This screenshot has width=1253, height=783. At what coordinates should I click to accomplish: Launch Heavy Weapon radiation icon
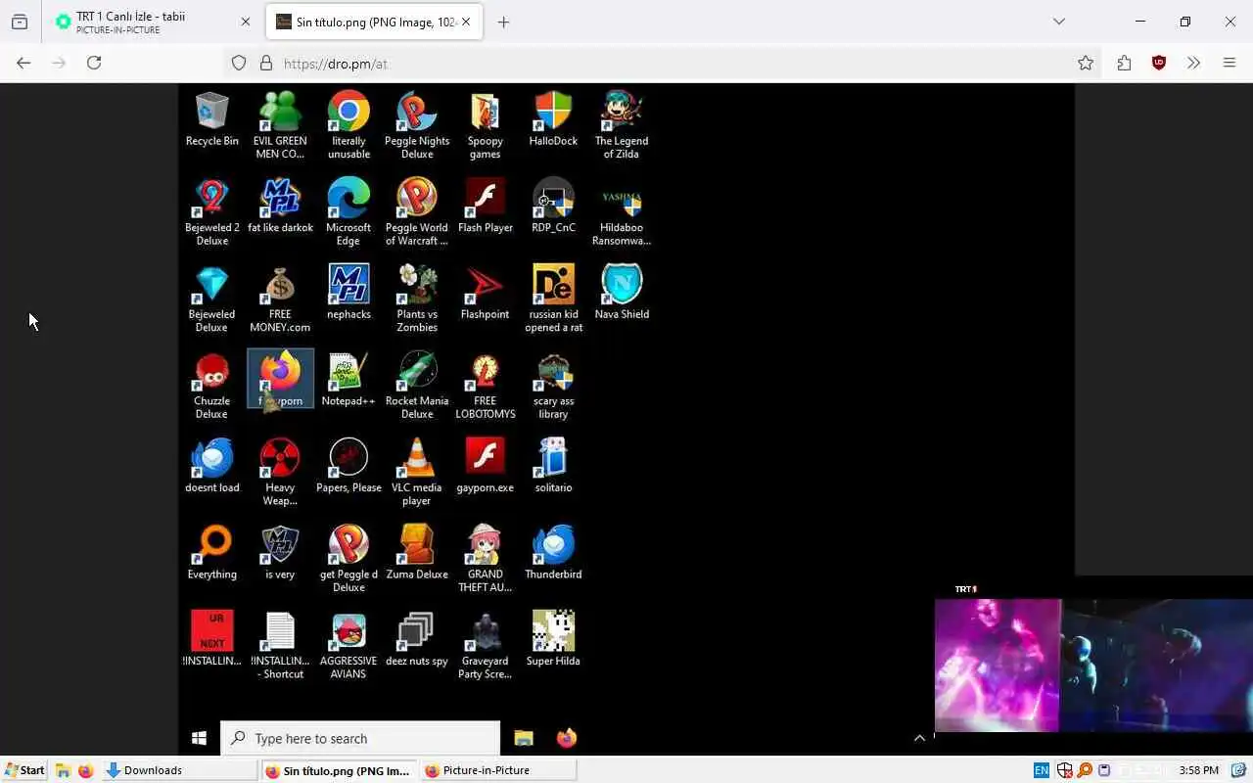coord(280,472)
